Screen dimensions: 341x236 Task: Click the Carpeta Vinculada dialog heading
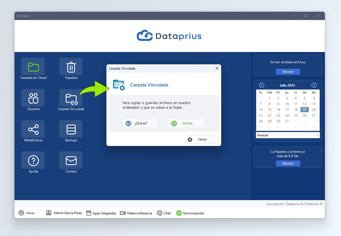(x=149, y=85)
